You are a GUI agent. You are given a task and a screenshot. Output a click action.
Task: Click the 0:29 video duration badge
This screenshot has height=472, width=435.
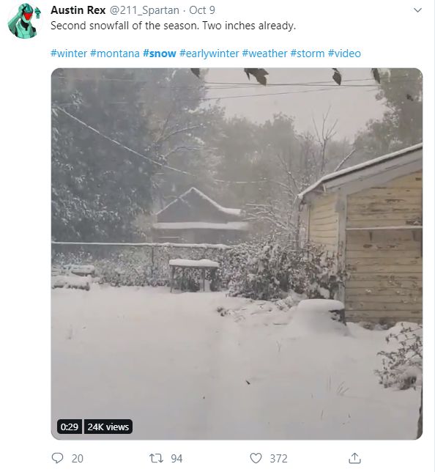click(69, 427)
